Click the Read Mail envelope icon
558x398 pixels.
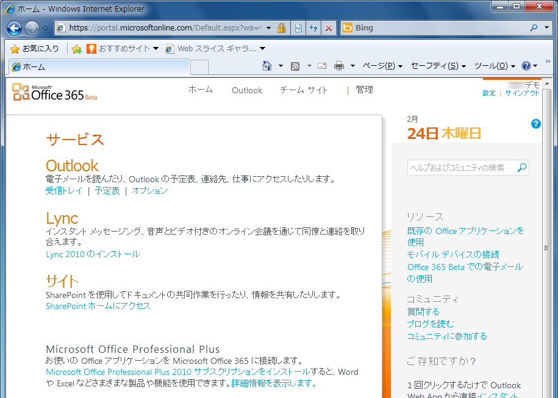point(321,66)
